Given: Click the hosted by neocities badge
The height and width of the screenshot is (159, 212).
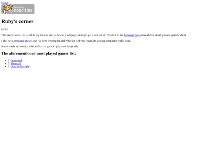Looking at the screenshot, I should click(x=18, y=9).
